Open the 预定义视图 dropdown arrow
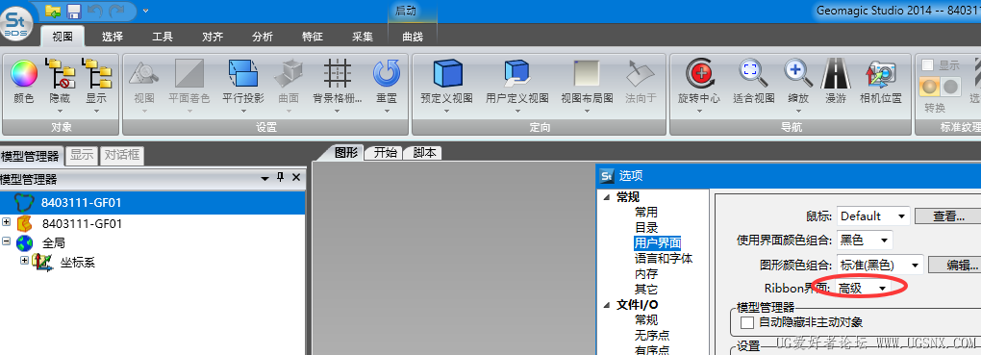This screenshot has width=981, height=355. (x=446, y=111)
